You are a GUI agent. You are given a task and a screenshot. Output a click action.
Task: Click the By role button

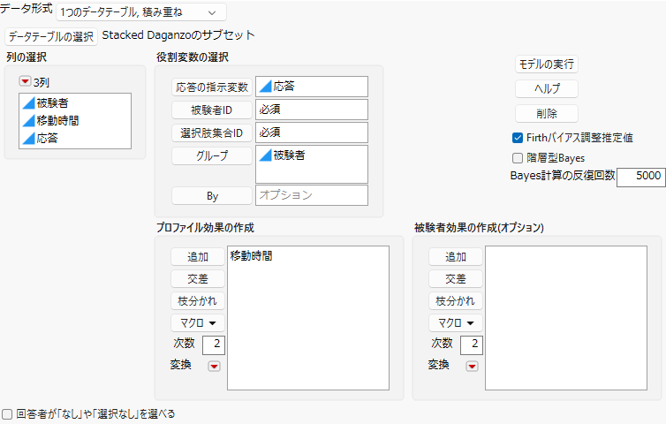[x=211, y=196]
